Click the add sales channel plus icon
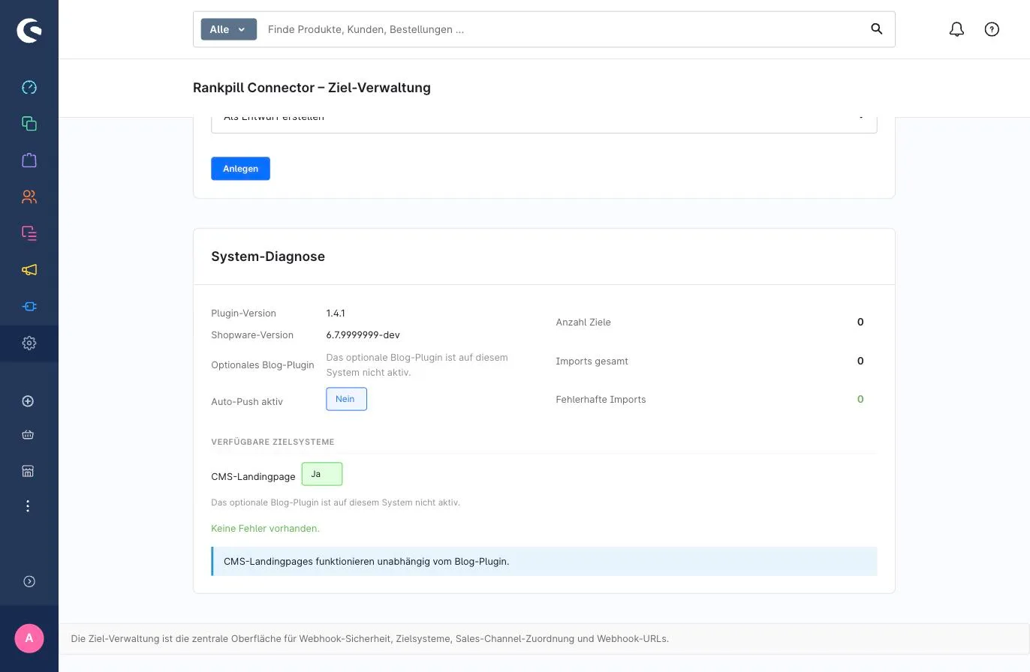 pyautogui.click(x=28, y=401)
